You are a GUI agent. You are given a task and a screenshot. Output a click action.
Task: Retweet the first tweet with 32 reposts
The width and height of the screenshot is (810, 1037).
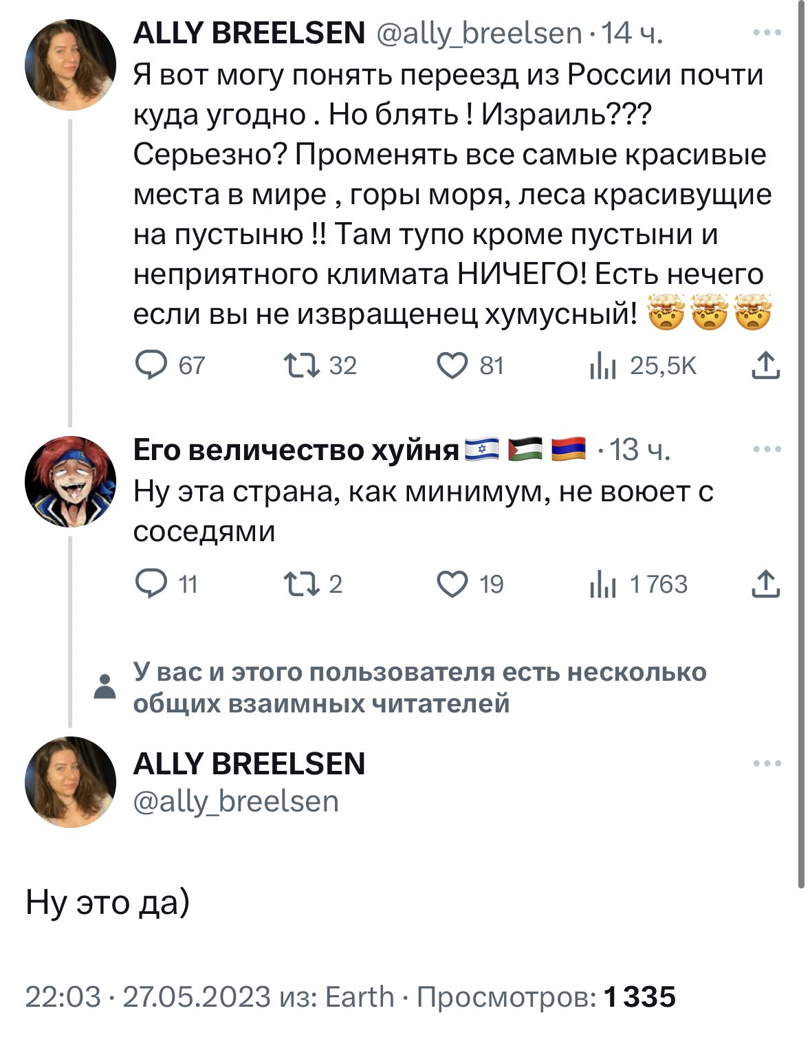pyautogui.click(x=302, y=365)
